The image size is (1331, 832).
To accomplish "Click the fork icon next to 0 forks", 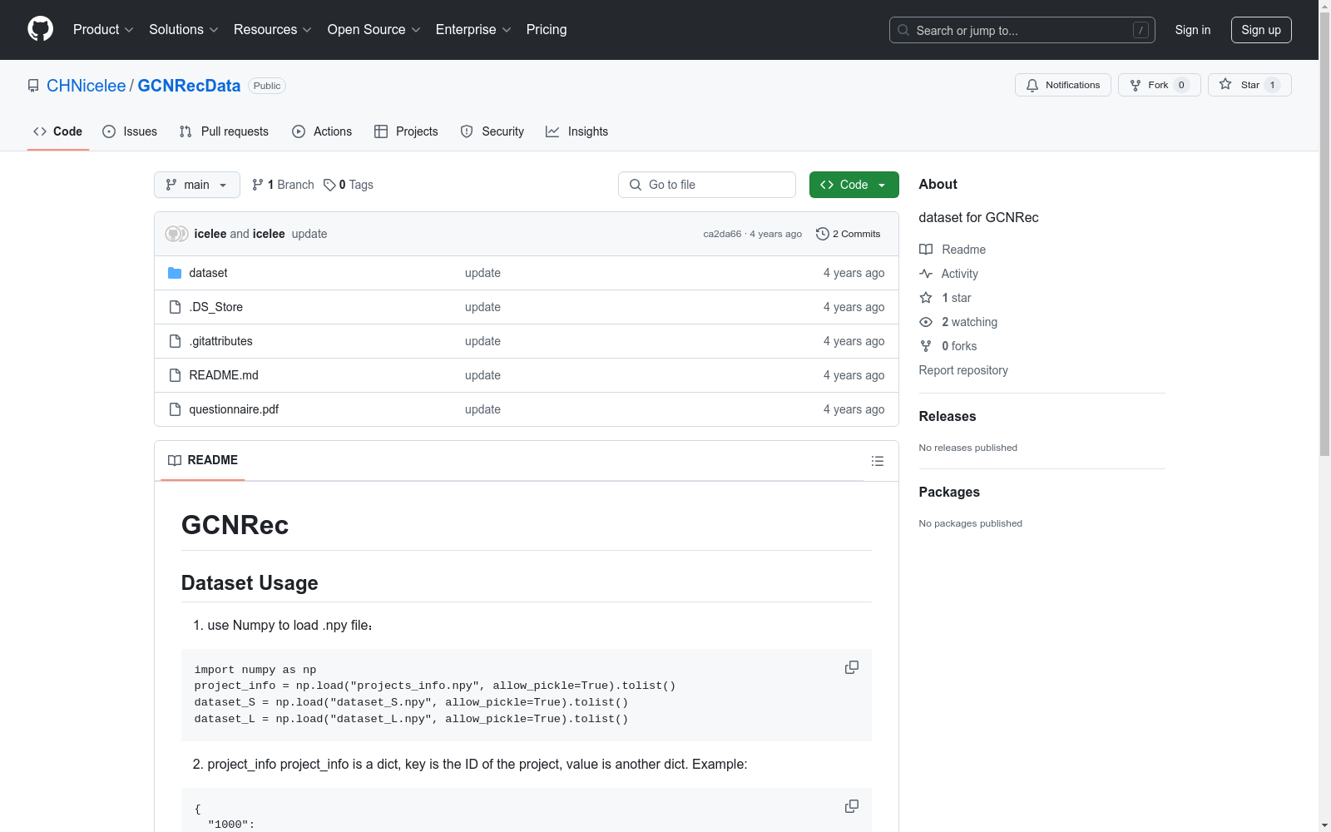I will pyautogui.click(x=926, y=346).
